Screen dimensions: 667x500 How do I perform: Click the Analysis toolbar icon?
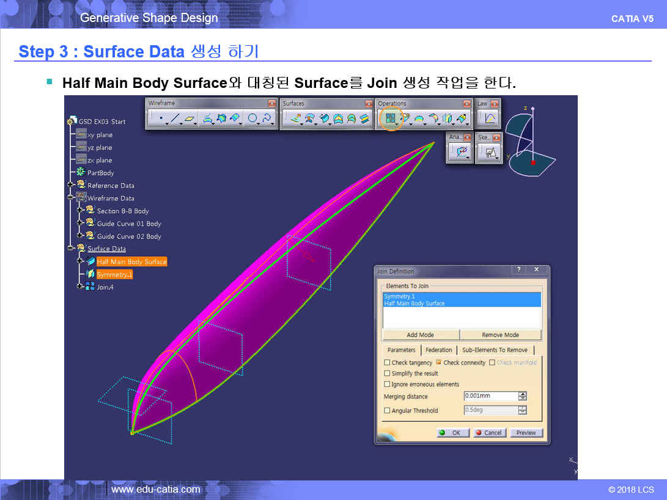(x=461, y=153)
